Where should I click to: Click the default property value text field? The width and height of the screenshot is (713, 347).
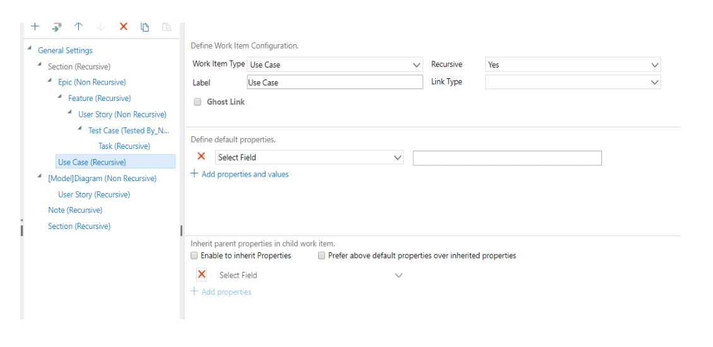click(x=507, y=158)
